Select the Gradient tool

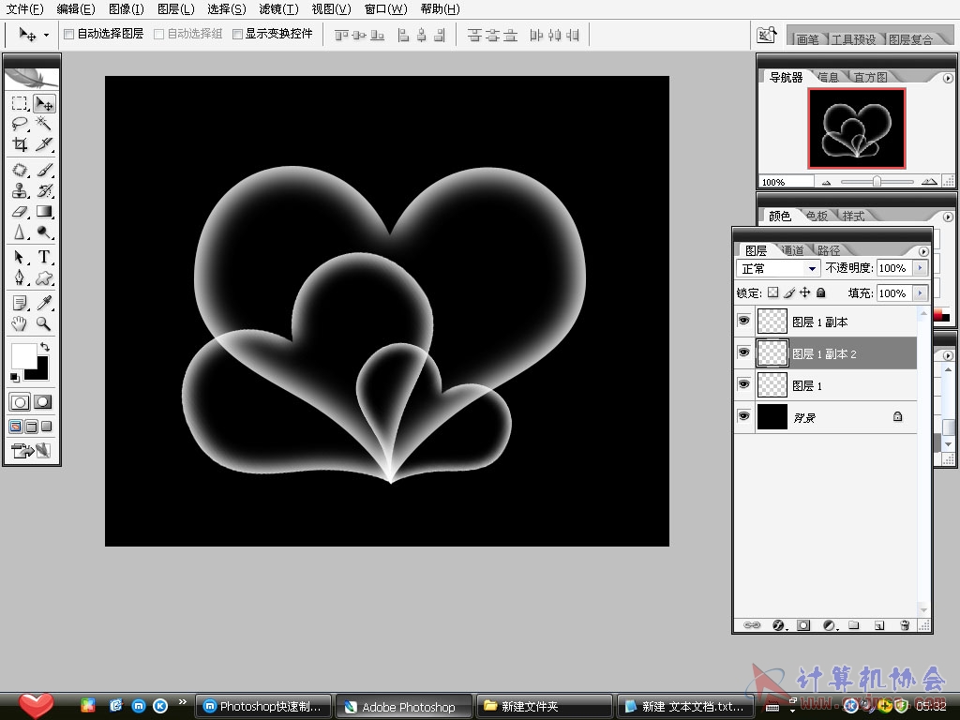43,211
